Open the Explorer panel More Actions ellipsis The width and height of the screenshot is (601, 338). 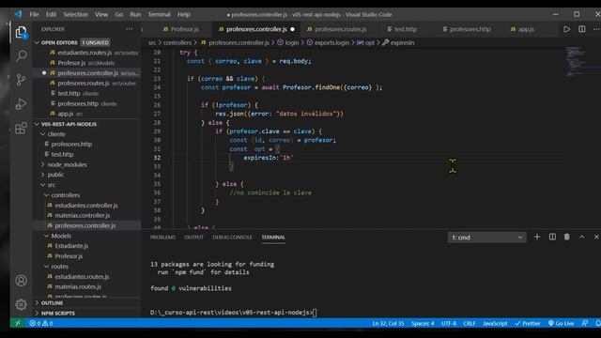(x=130, y=29)
